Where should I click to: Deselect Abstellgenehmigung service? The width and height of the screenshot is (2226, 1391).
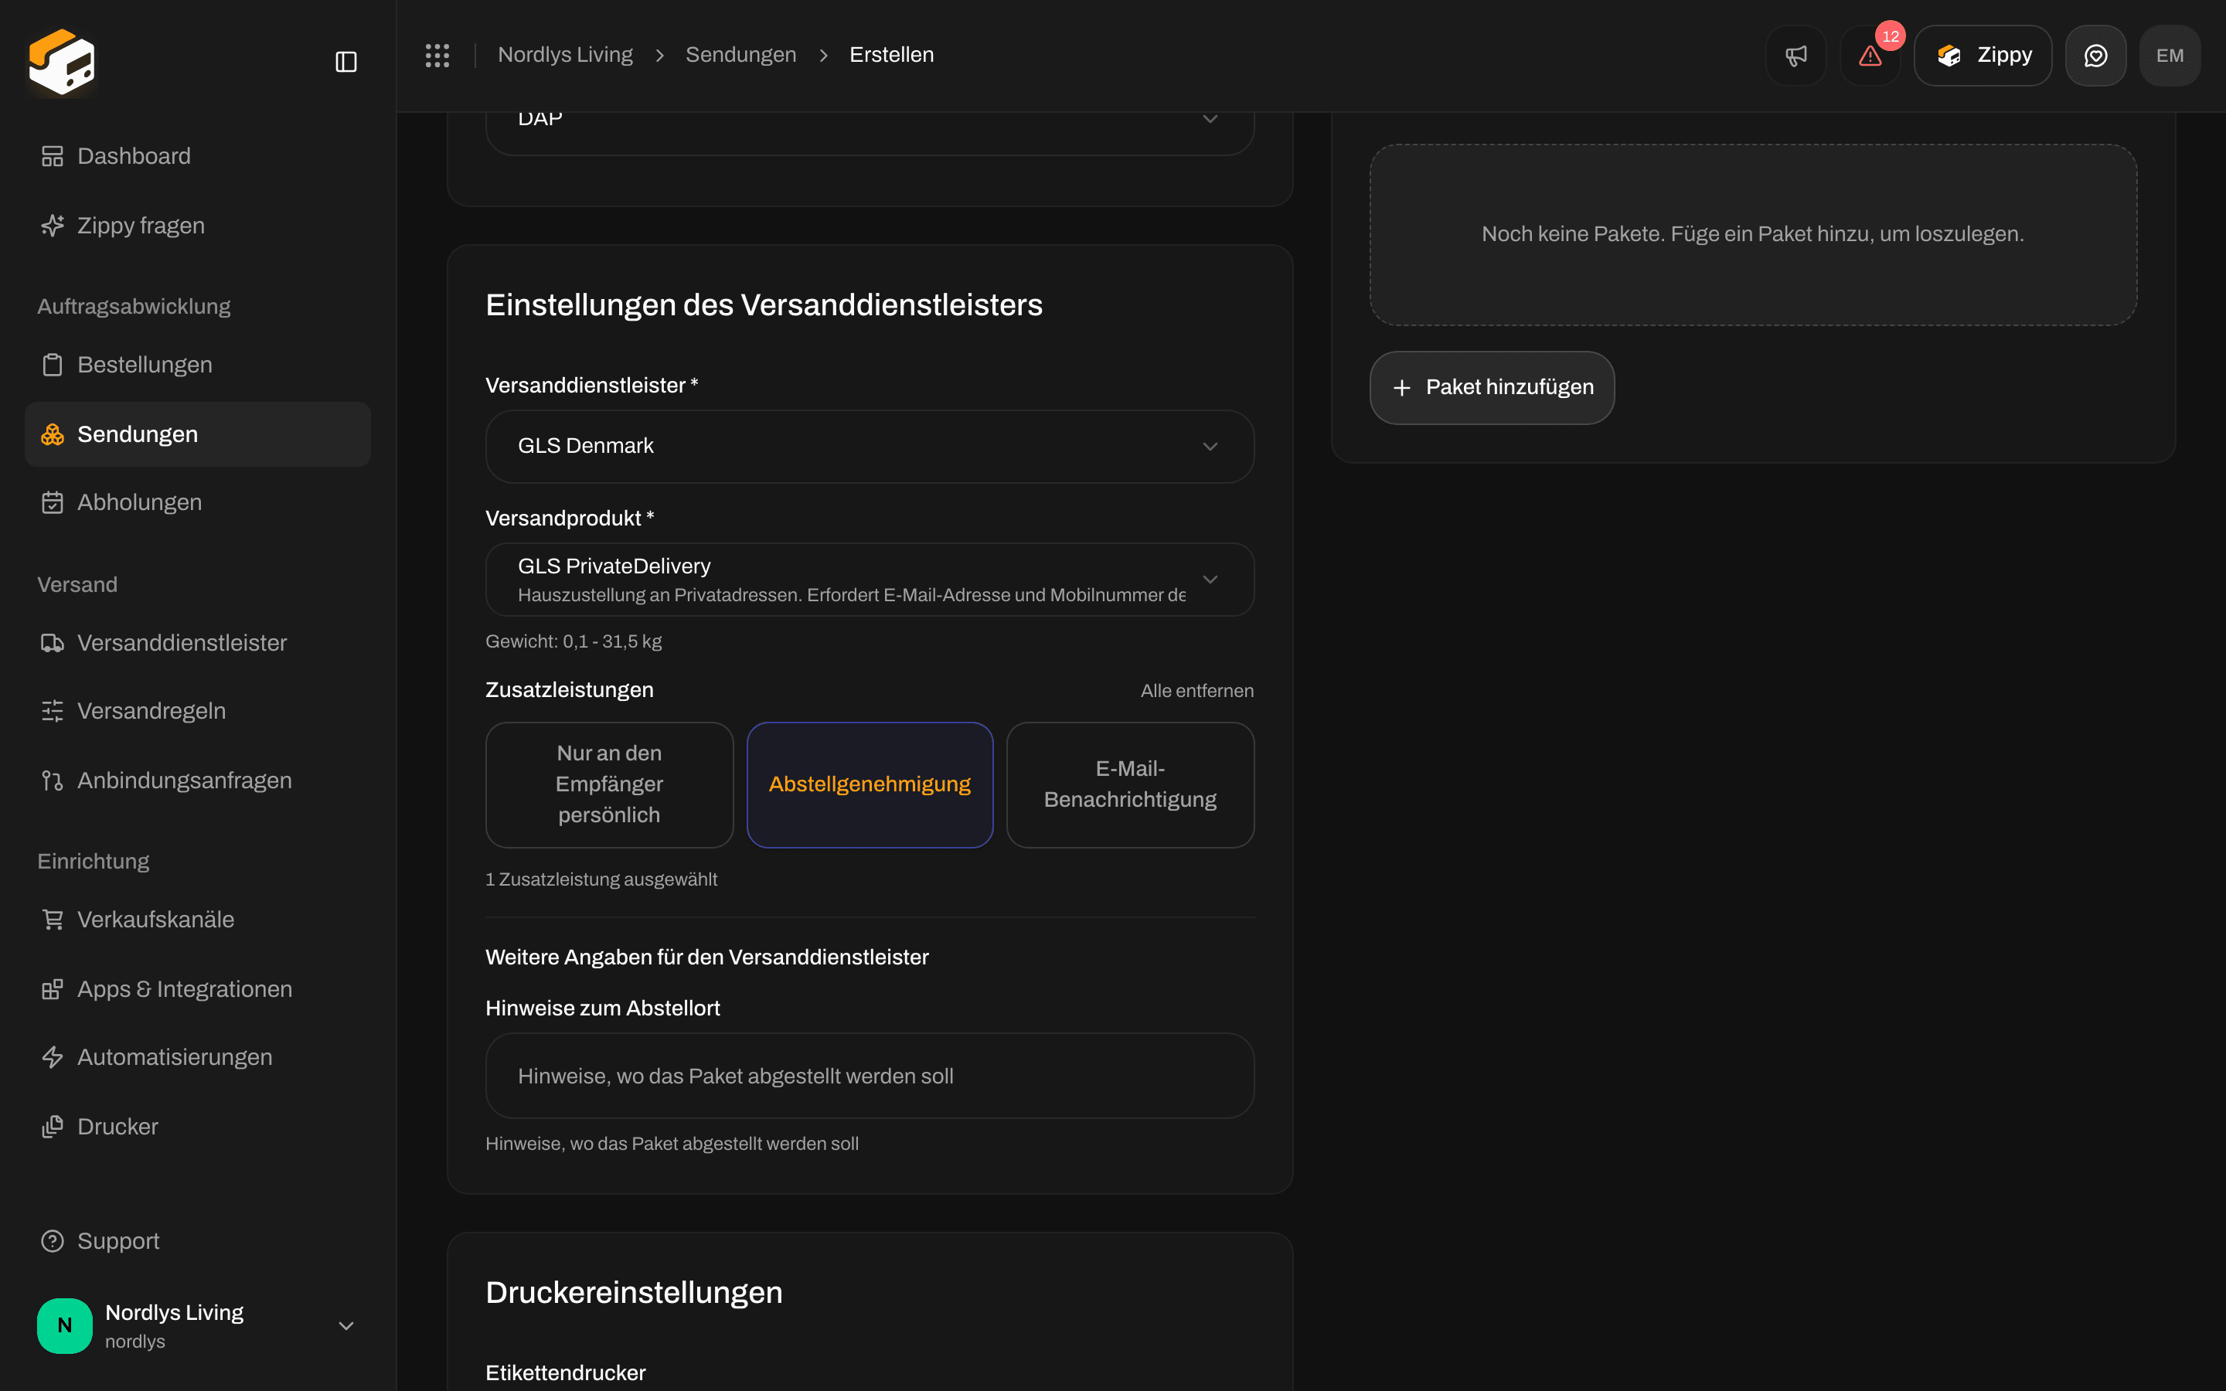pyautogui.click(x=870, y=784)
